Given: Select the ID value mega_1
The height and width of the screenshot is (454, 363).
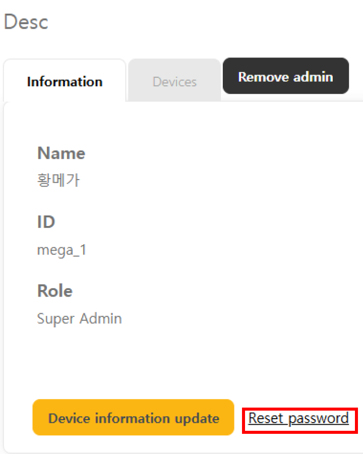Looking at the screenshot, I should click(x=62, y=250).
